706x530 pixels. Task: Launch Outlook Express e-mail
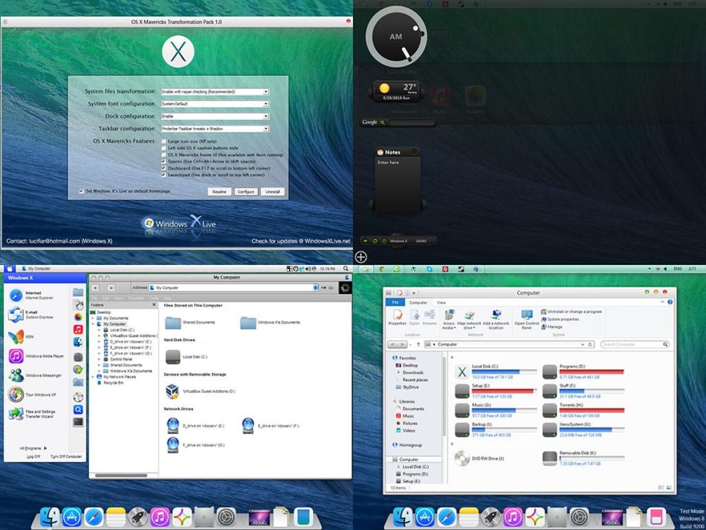[35, 315]
